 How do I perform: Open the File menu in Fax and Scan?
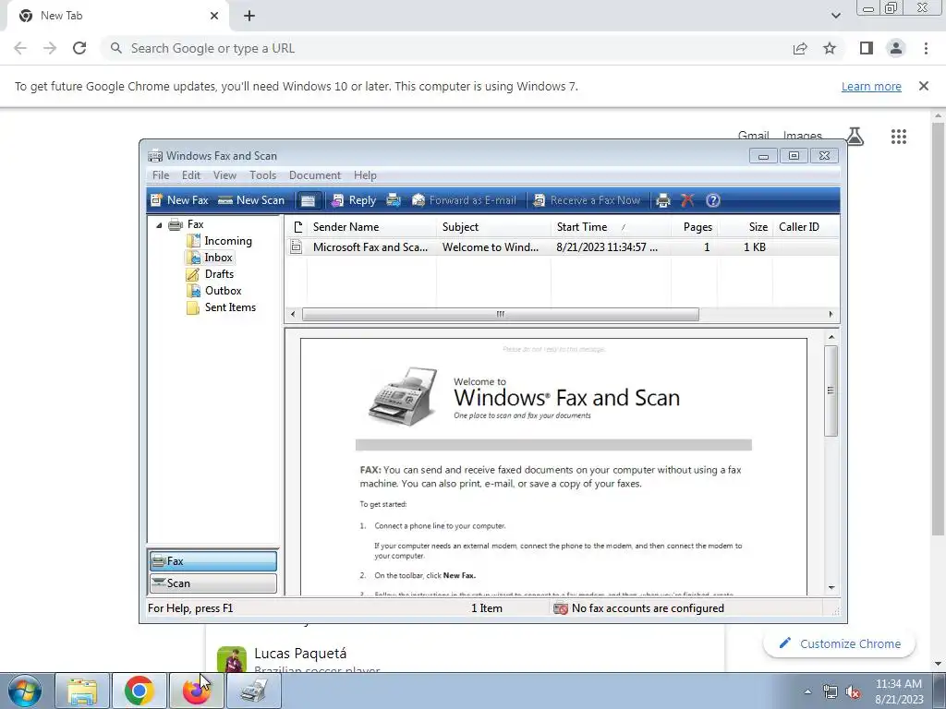click(x=161, y=175)
